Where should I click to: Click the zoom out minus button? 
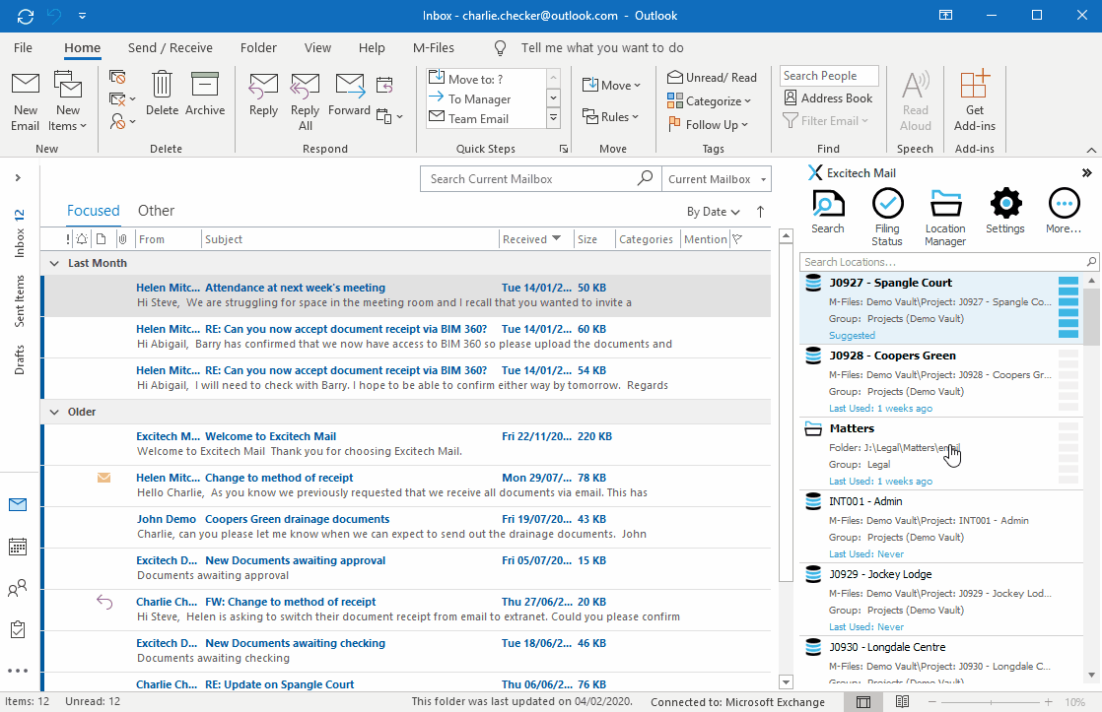point(931,702)
